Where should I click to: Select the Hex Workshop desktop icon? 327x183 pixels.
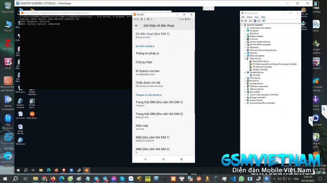pos(8,122)
